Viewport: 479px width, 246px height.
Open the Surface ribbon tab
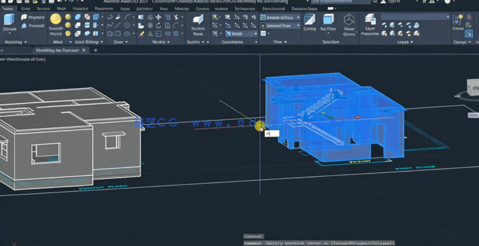coord(43,9)
